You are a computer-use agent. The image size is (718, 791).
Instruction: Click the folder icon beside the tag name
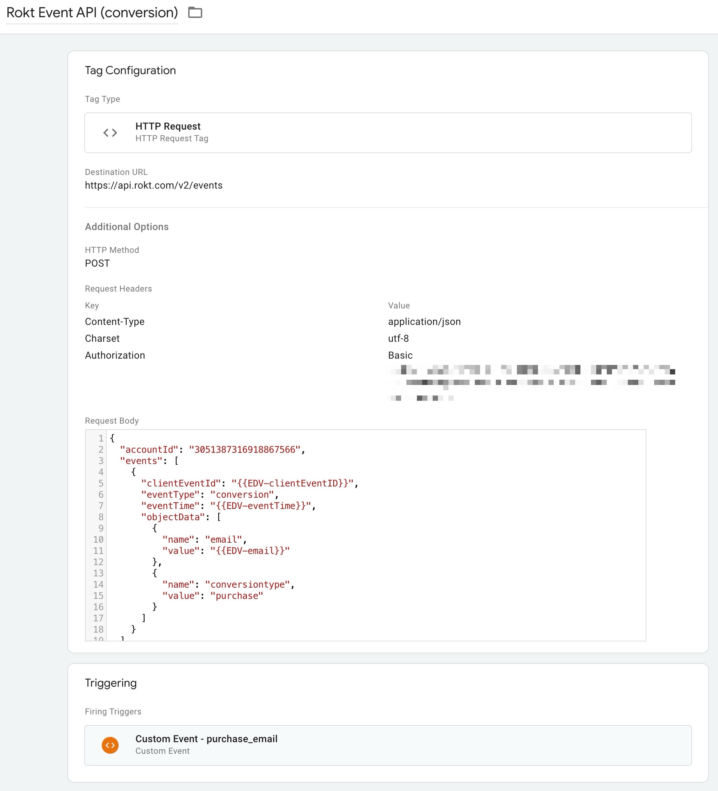(195, 13)
